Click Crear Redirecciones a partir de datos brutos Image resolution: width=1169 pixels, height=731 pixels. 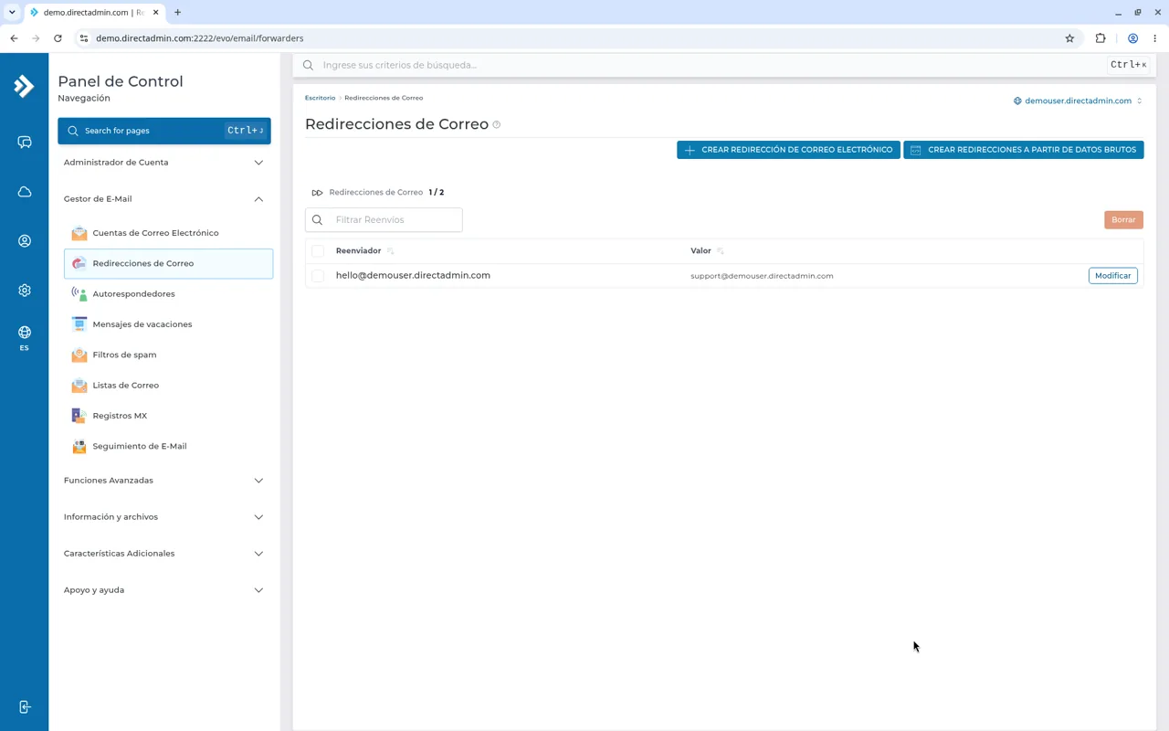[x=1024, y=150]
